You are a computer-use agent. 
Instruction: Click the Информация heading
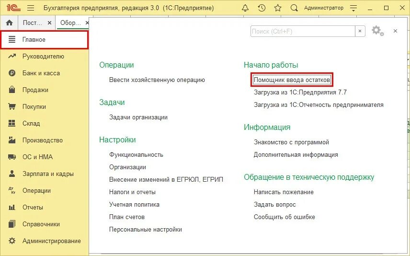(267, 127)
